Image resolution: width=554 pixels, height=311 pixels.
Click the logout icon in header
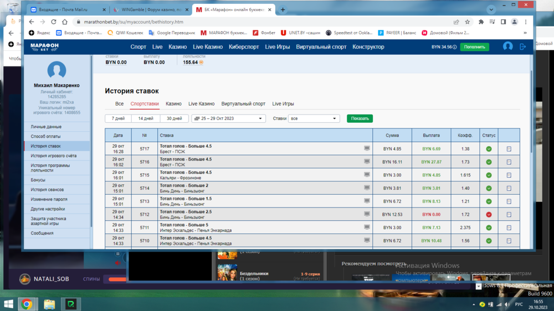522,47
